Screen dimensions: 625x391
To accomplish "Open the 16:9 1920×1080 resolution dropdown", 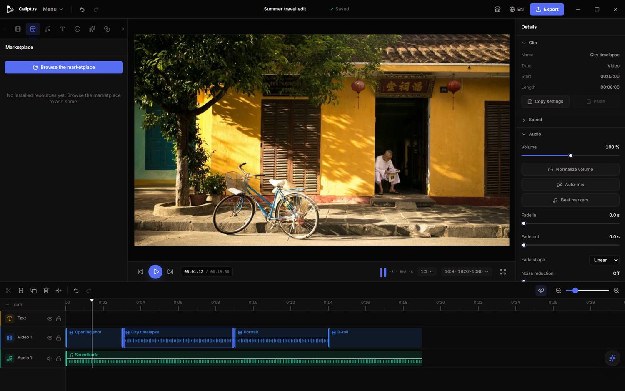I will point(466,271).
